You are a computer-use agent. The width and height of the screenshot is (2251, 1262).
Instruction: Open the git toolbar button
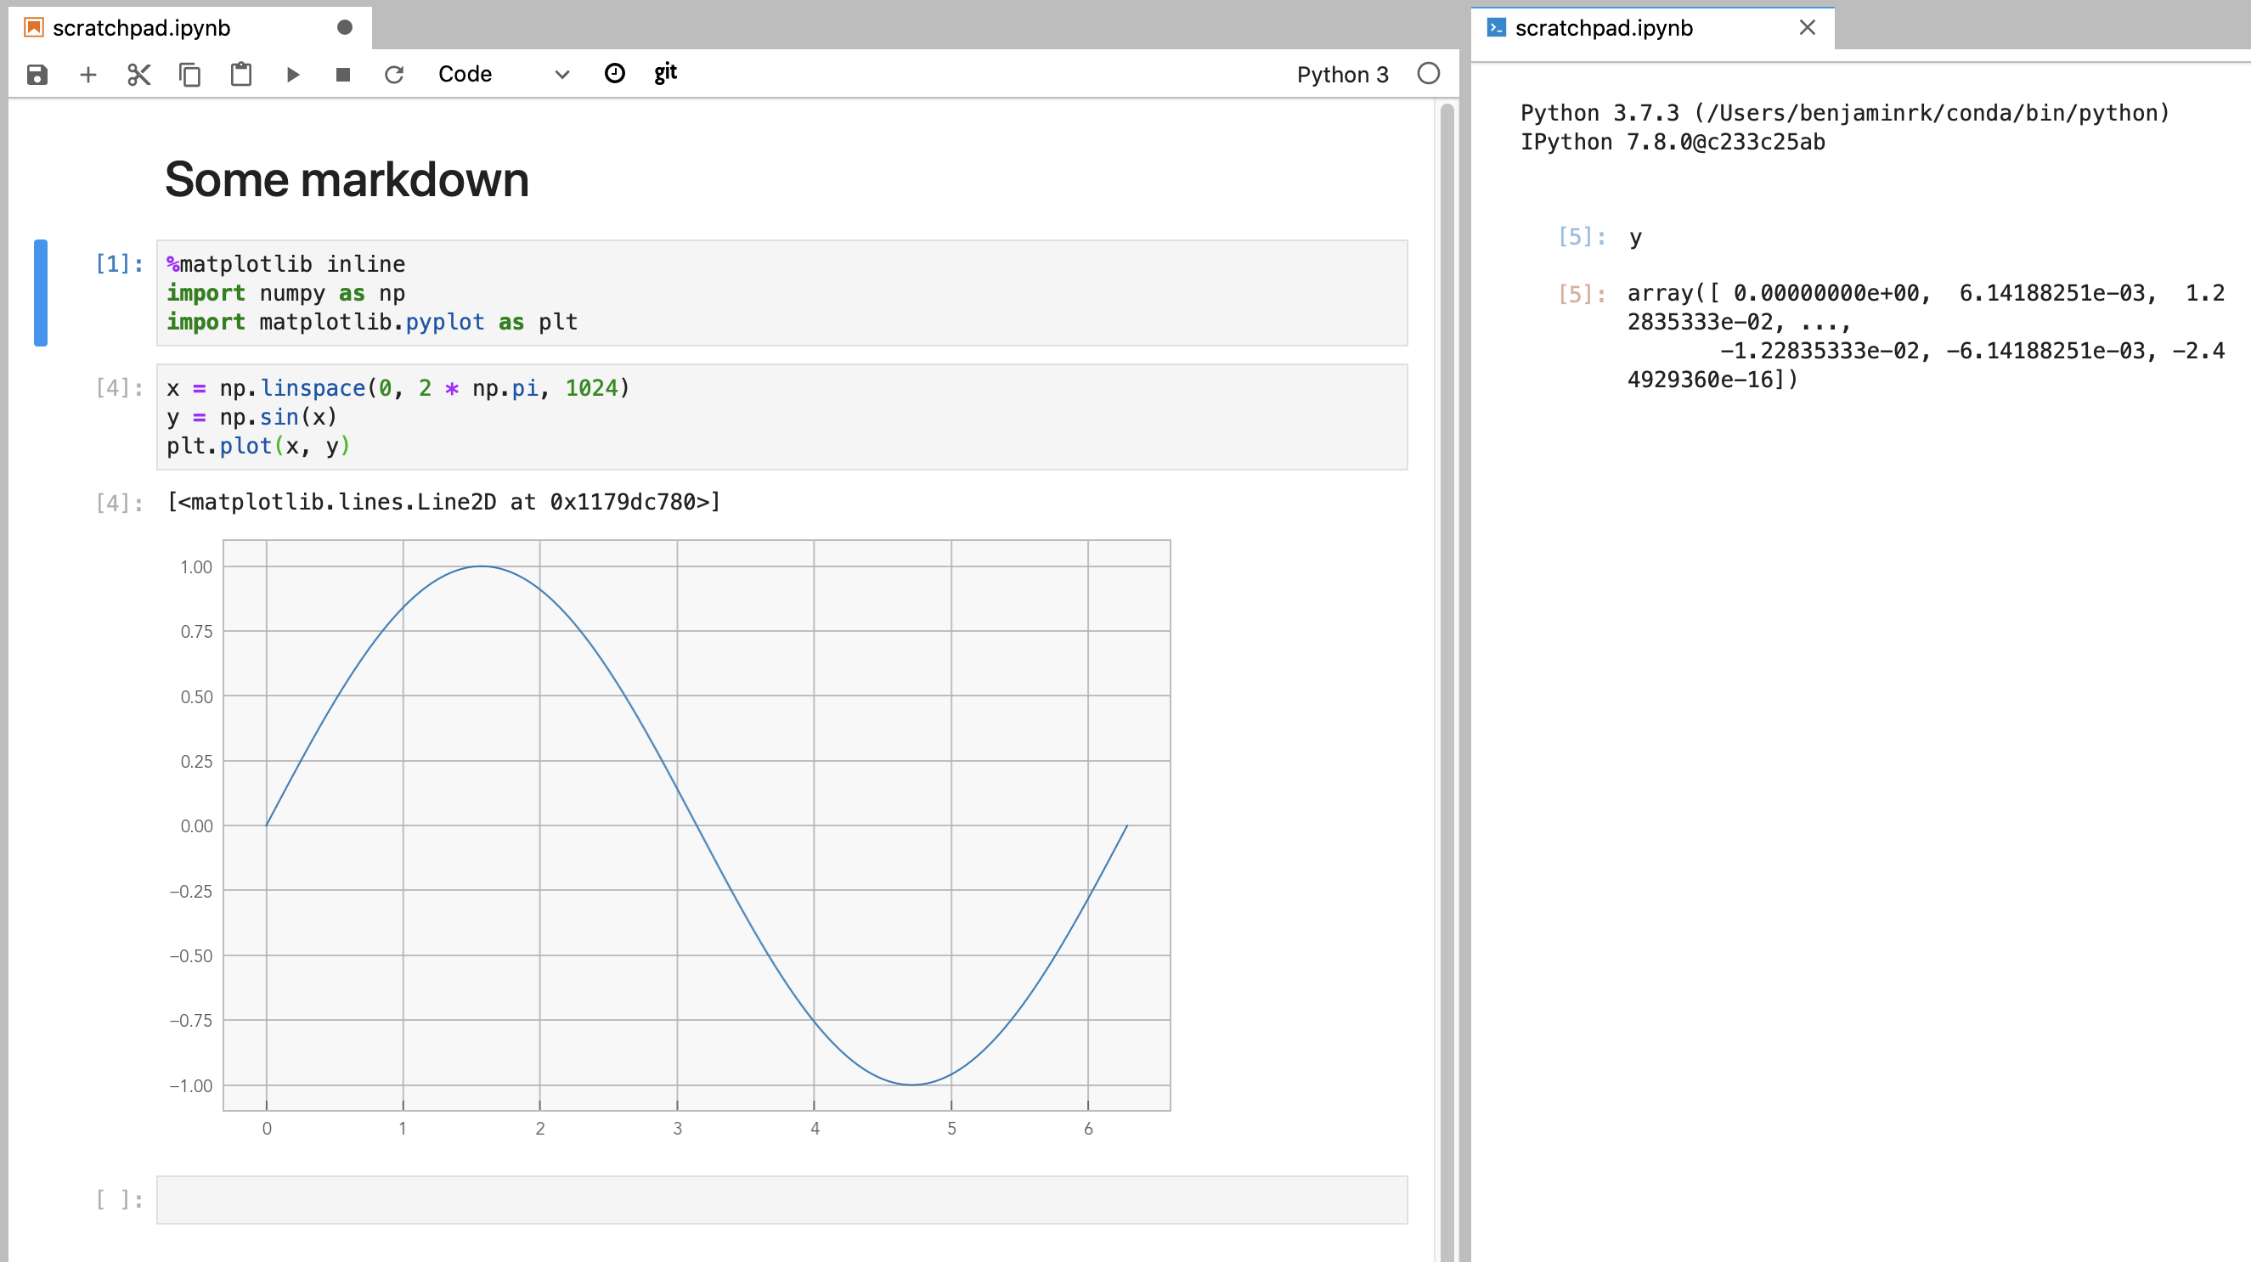(665, 72)
